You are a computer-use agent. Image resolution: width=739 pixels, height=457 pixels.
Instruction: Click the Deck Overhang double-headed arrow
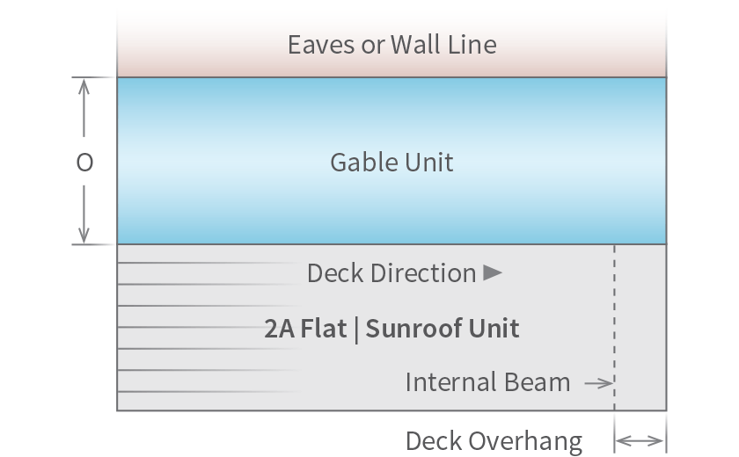(640, 440)
